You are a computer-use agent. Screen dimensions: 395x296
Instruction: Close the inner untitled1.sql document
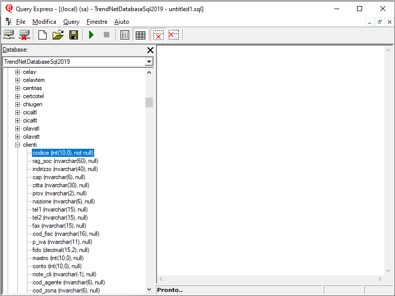coord(389,22)
